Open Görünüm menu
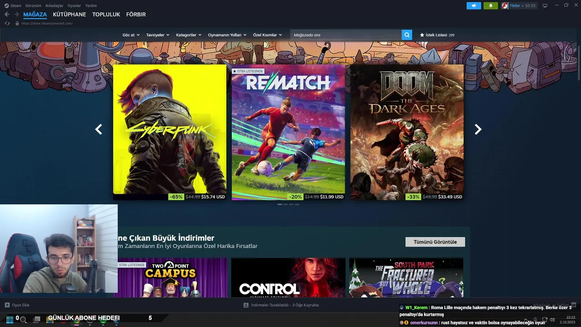Screen dimensions: 581x327 [x=33, y=6]
